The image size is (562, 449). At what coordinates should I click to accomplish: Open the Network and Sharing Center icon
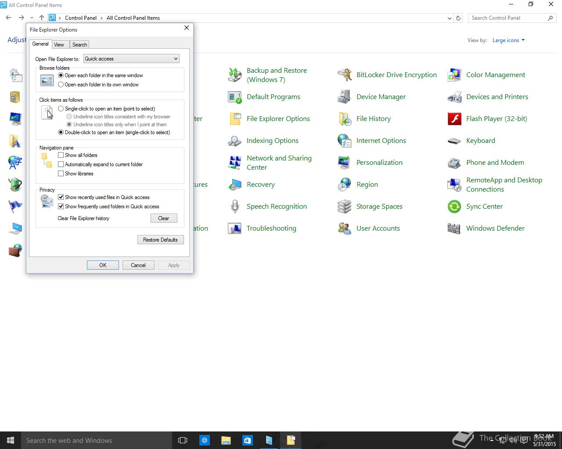[235, 163]
